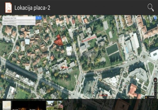The image size is (158, 110).
Task: Click the red highlighted plot on the map
Action: point(58,40)
